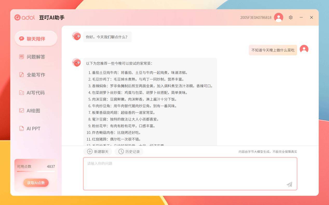The height and width of the screenshot is (205, 329).
Task: Switch to 问题解答 section
Action: [x=36, y=57]
